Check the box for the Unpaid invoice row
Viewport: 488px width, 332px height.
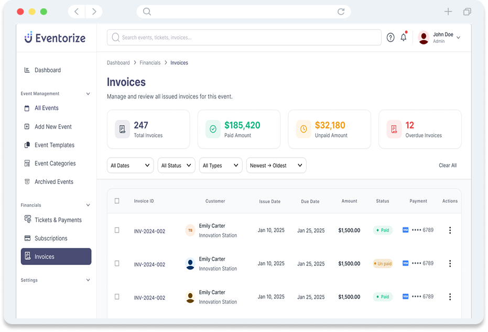[117, 263]
